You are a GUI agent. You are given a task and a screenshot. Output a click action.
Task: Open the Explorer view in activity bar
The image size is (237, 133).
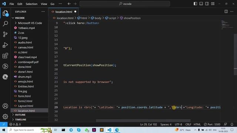[5, 13]
